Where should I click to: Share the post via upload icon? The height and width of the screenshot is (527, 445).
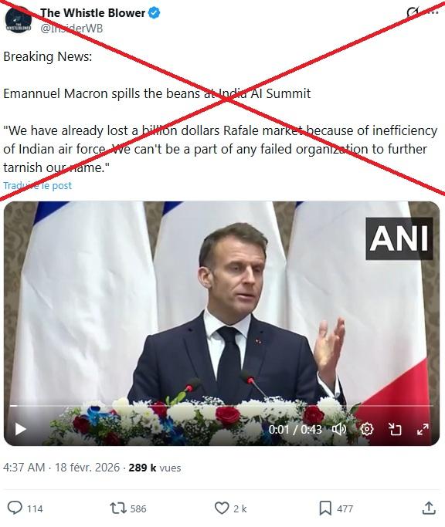429,508
